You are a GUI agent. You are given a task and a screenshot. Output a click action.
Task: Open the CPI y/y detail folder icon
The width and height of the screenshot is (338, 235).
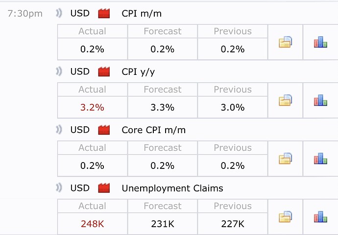[x=286, y=101]
